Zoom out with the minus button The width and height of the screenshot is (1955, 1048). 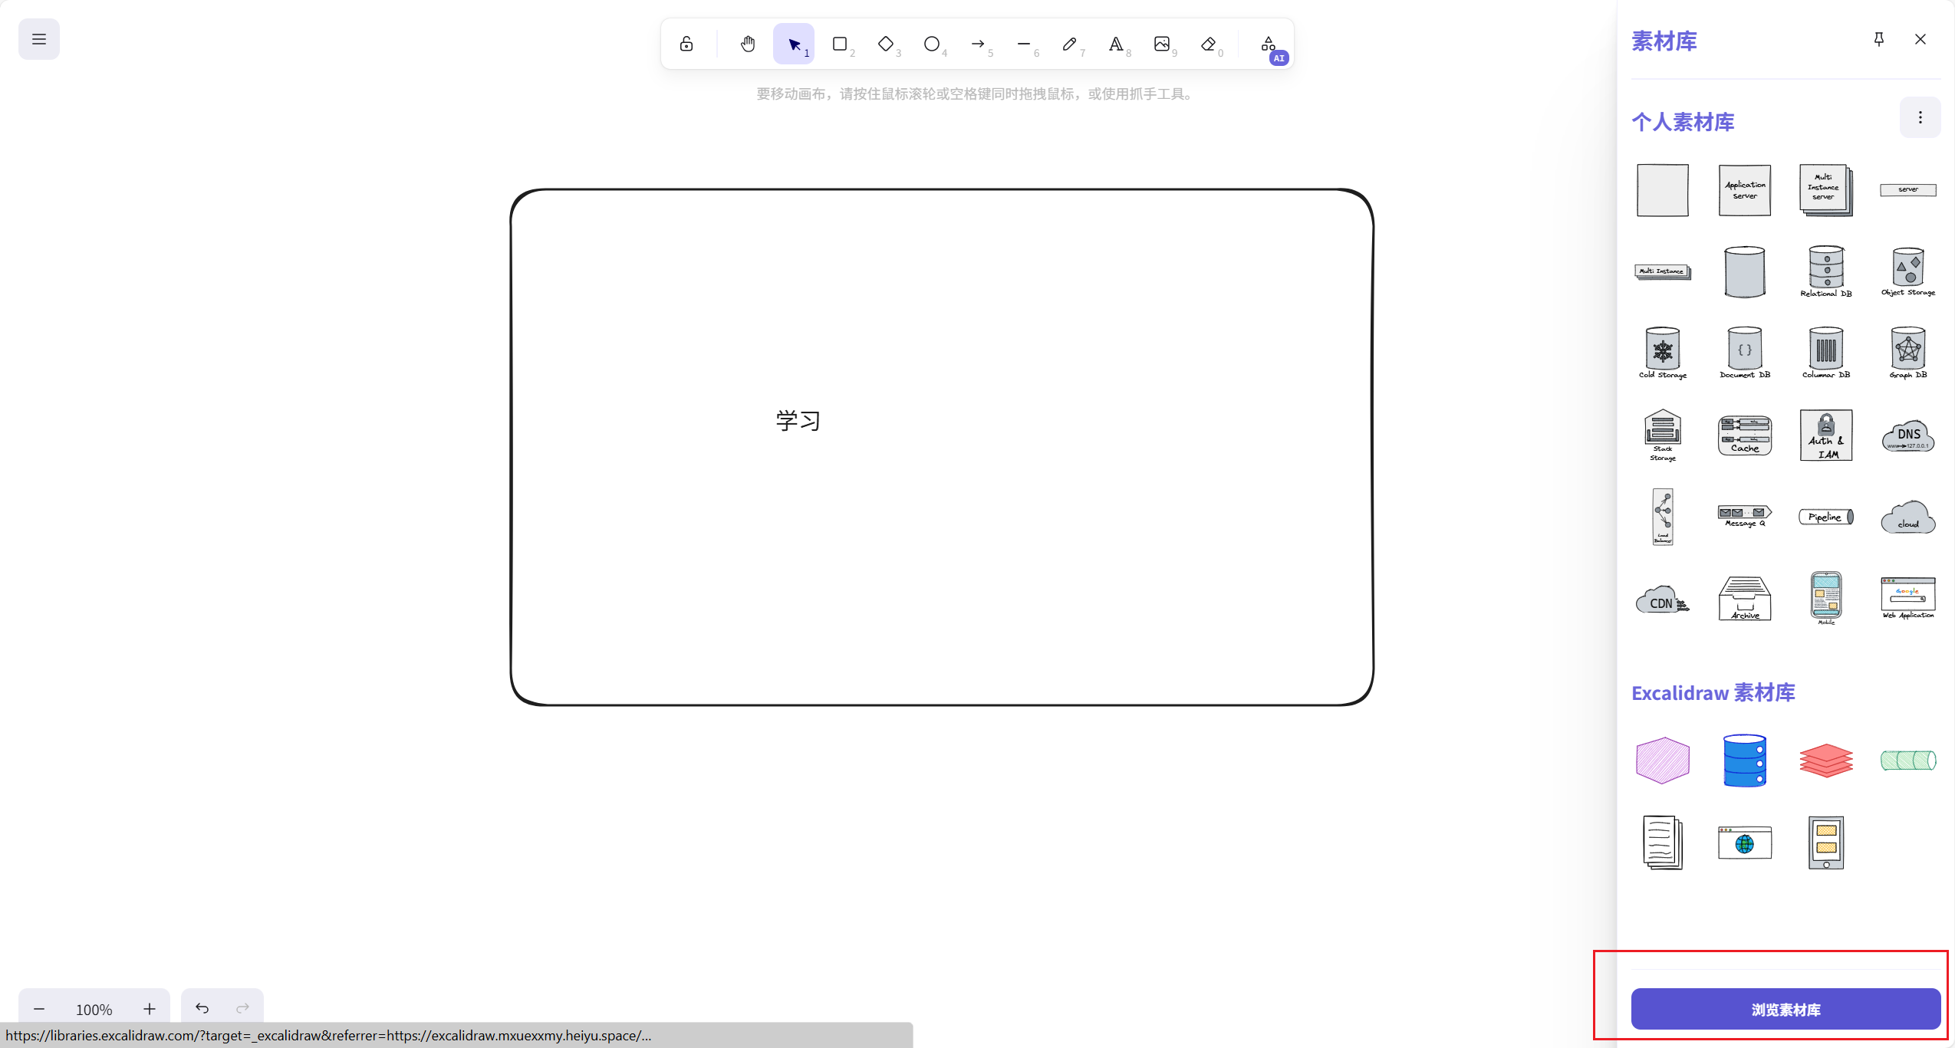coord(39,1009)
